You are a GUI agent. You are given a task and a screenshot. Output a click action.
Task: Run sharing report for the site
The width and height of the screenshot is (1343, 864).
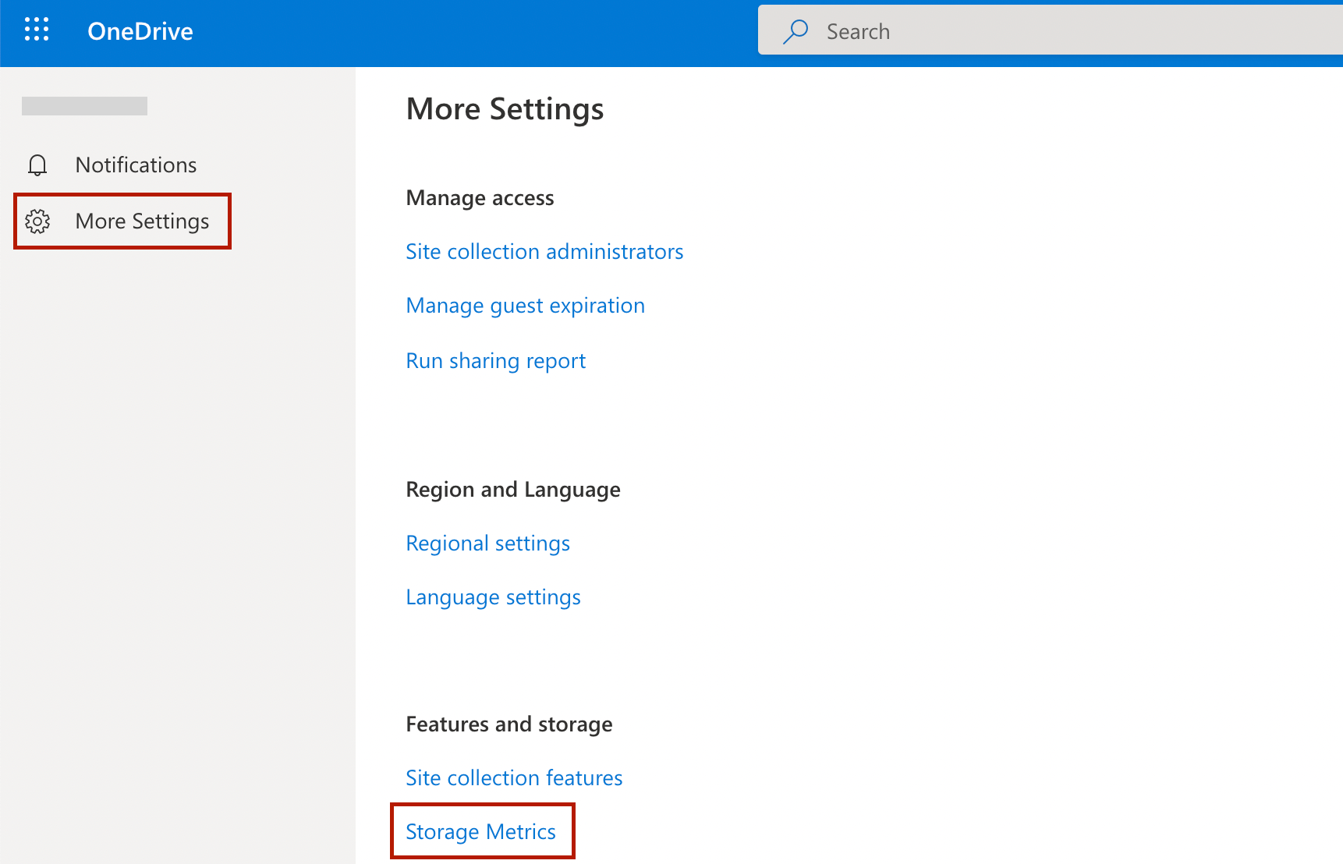click(x=495, y=360)
